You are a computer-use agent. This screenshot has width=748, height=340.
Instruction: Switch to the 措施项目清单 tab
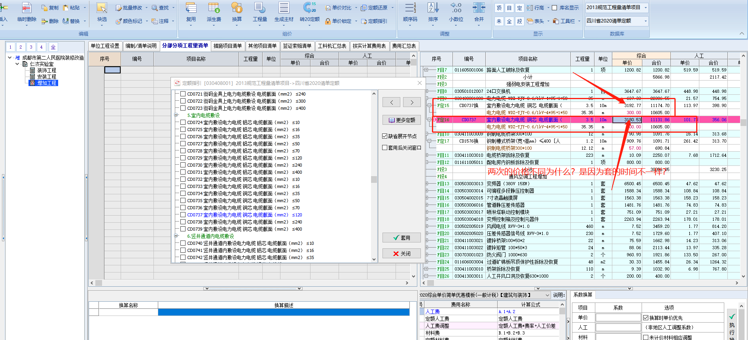[227, 46]
